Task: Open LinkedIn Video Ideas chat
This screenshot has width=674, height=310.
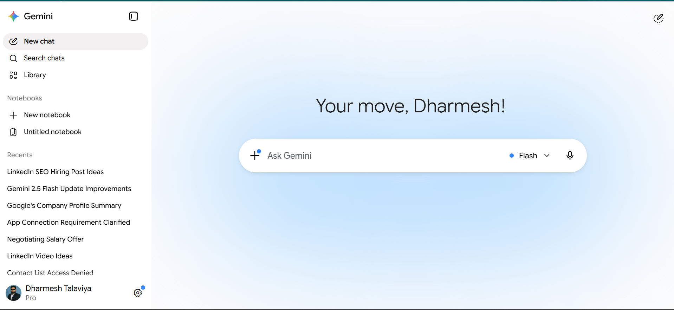Action: point(40,256)
